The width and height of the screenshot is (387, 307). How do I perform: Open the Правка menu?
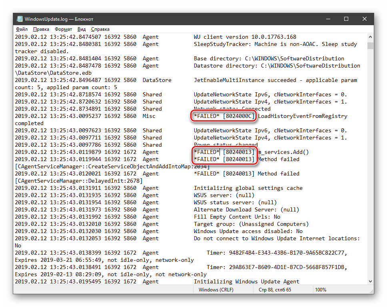pos(41,29)
